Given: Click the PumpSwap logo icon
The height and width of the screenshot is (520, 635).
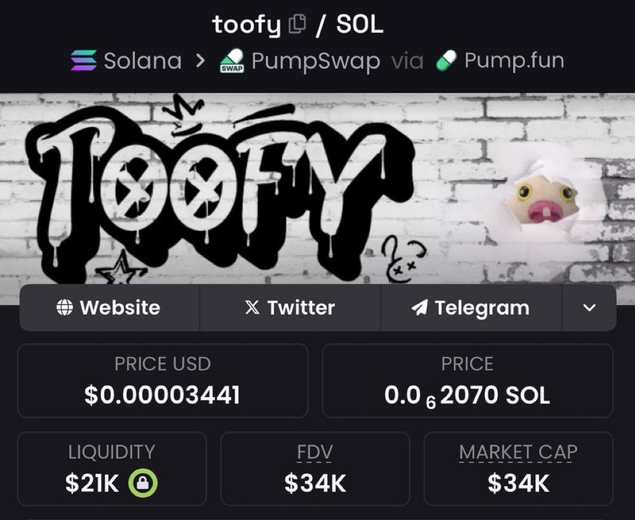Looking at the screenshot, I should 232,61.
